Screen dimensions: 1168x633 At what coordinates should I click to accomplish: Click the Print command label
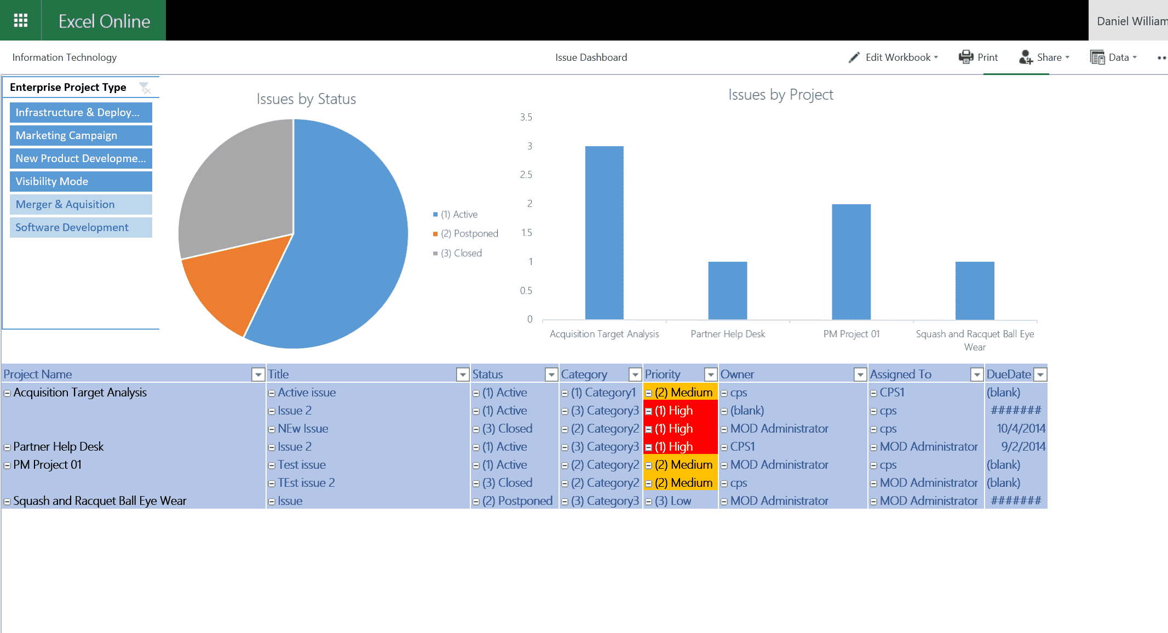coord(987,57)
